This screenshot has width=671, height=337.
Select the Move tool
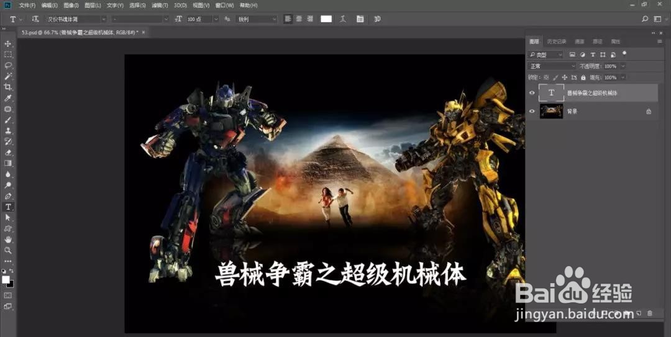click(x=7, y=43)
